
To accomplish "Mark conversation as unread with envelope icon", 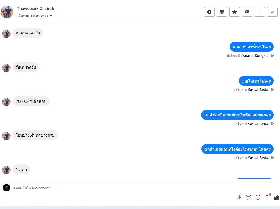I will pyautogui.click(x=247, y=12).
